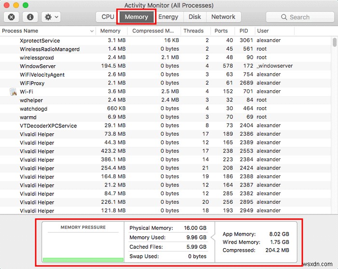This screenshot has height=269, width=338.
Task: Select the WindowServer process row
Action: coord(166,66)
